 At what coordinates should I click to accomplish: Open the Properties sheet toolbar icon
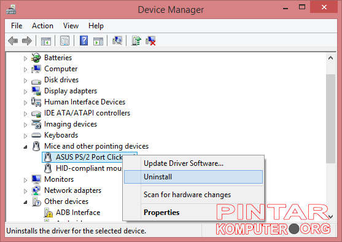click(x=65, y=41)
